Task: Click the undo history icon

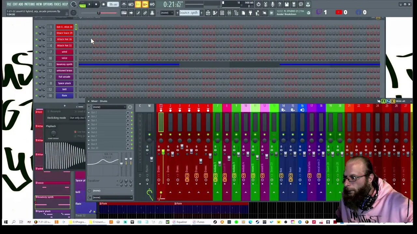Action: coord(258,4)
